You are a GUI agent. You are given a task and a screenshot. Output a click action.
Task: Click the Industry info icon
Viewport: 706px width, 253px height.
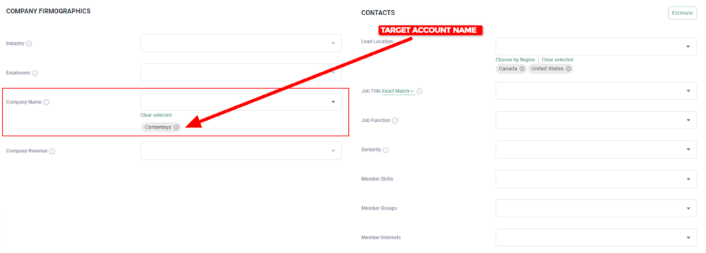point(29,43)
